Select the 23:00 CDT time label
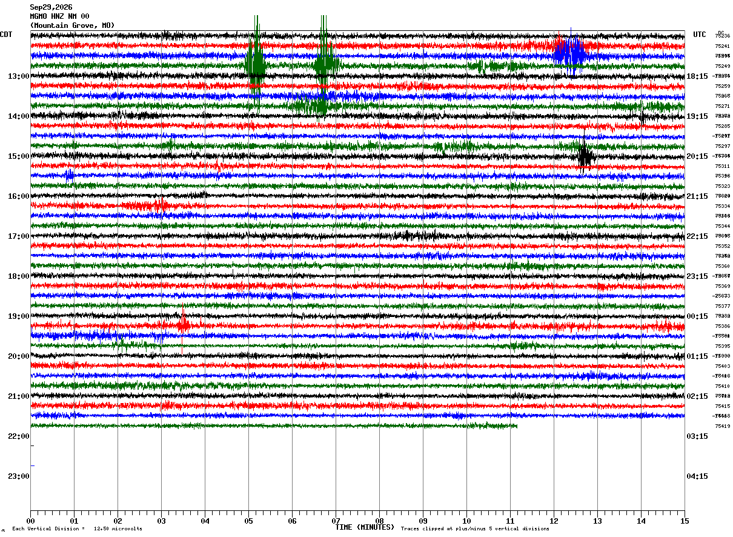Image resolution: width=733 pixels, height=537 pixels. (18, 476)
